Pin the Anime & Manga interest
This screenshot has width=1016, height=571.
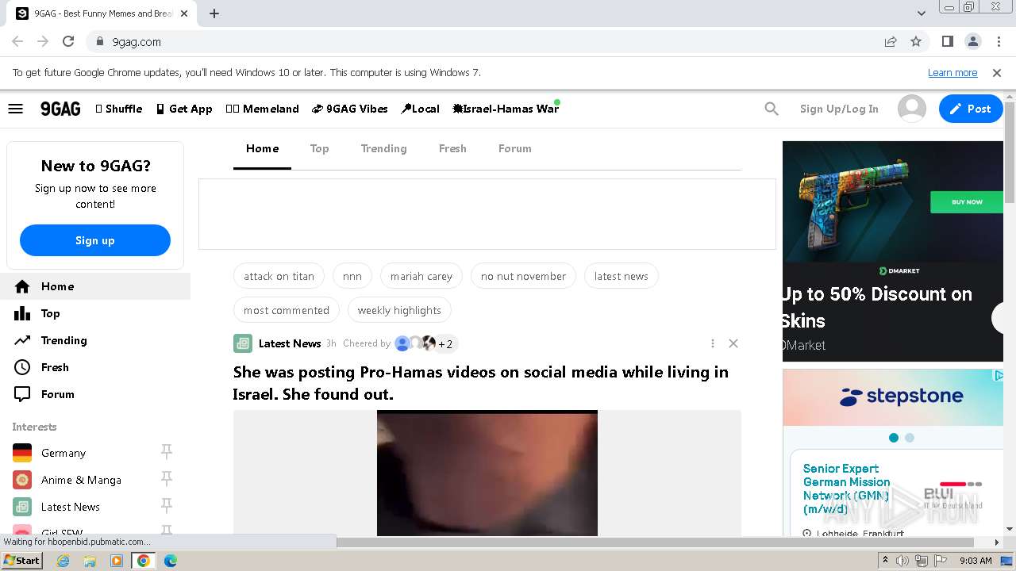pos(166,479)
